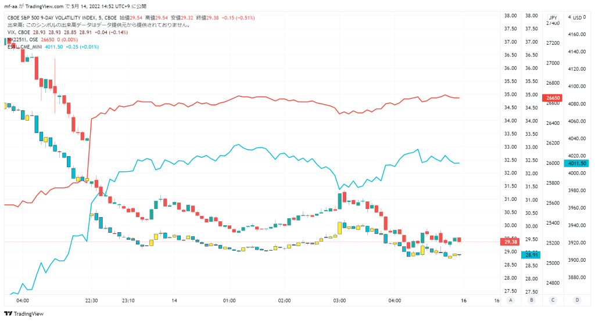Screen dimensions: 595x321
Task: Click the -0.04 (-0.14%) VIX change
Action: [111, 33]
